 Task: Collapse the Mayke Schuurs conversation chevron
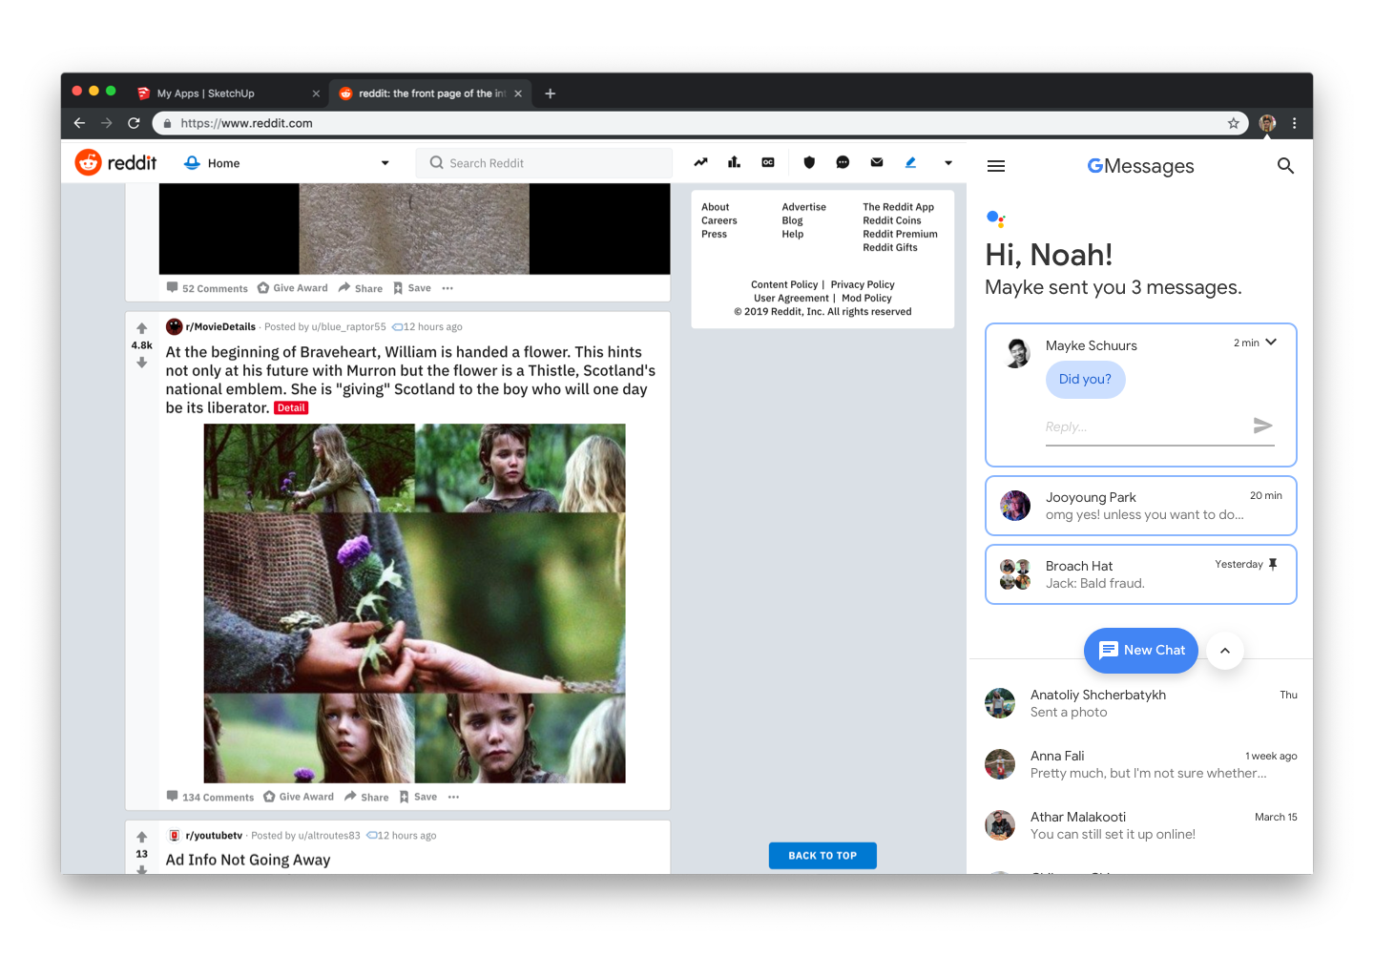[x=1271, y=343]
